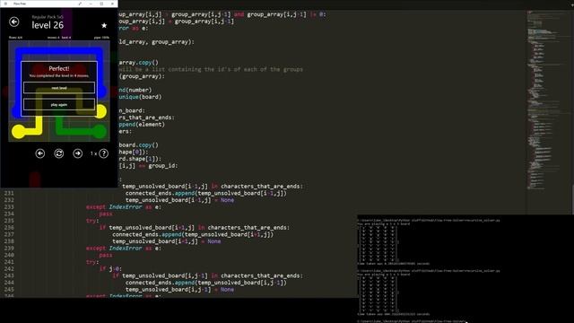Go to the previous level with the left-arrow circle
The height and width of the screenshot is (323, 574).
[39, 153]
